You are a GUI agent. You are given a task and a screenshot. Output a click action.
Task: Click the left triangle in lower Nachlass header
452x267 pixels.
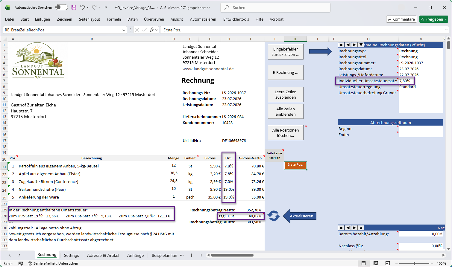coord(348,228)
